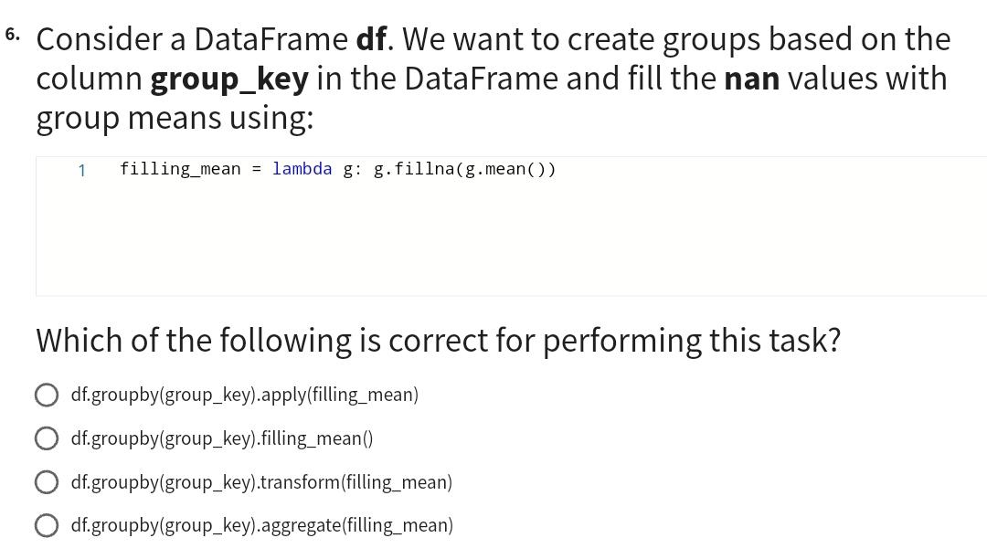This screenshot has width=987, height=559.
Task: Click the df.groupby(group_key).apply(filling_mean) answer label
Action: [245, 395]
